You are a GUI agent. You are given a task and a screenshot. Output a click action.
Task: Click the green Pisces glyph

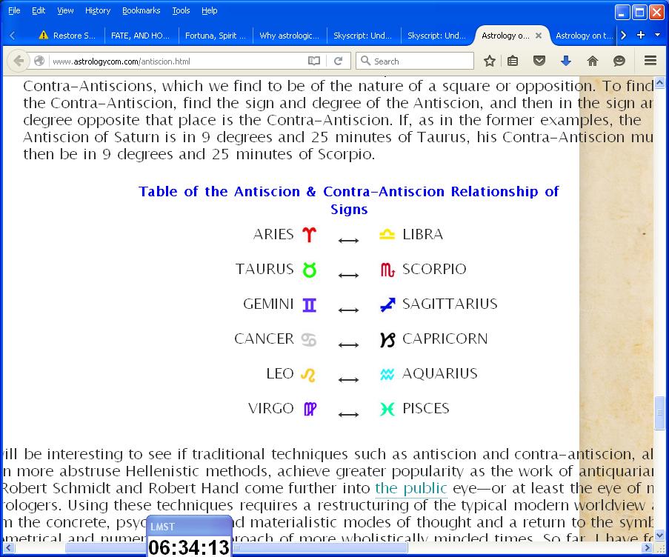(x=387, y=409)
